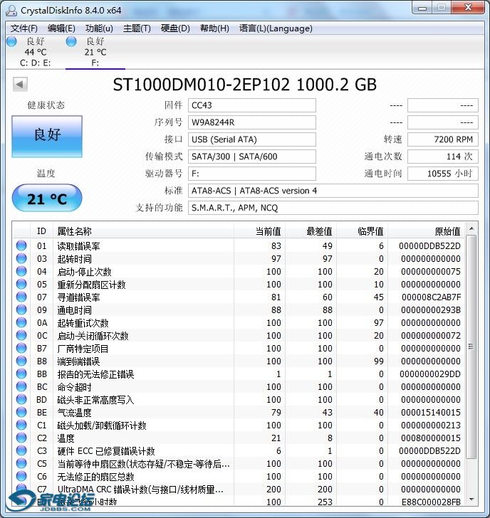This screenshot has height=518, width=490.
Task: Open the 硬盘(D) menu
Action: coord(175,28)
